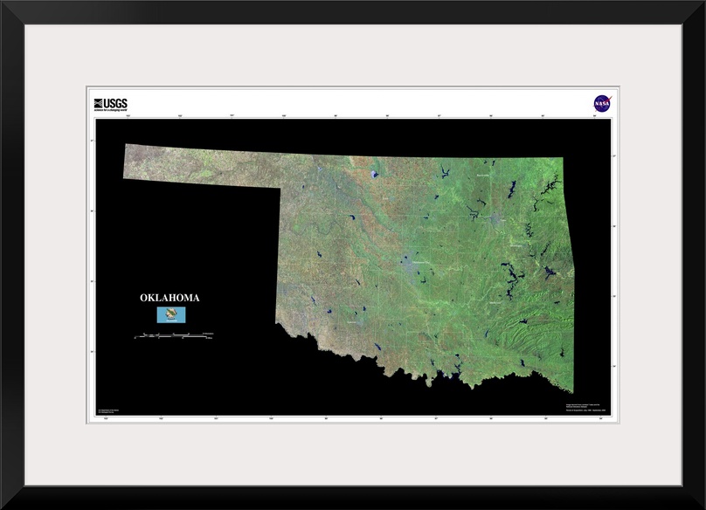This screenshot has width=706, height=510.
Task: Select the OKLAHOMA title text
Action: (170, 298)
